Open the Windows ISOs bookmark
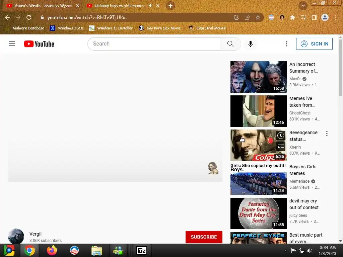This screenshot has width=343, height=257. 67,28
